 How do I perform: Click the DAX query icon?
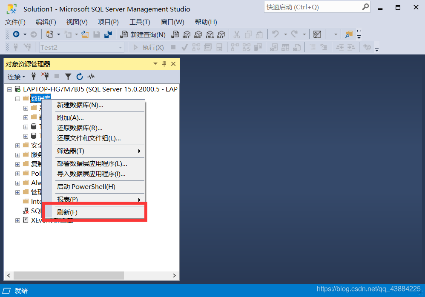[221, 34]
